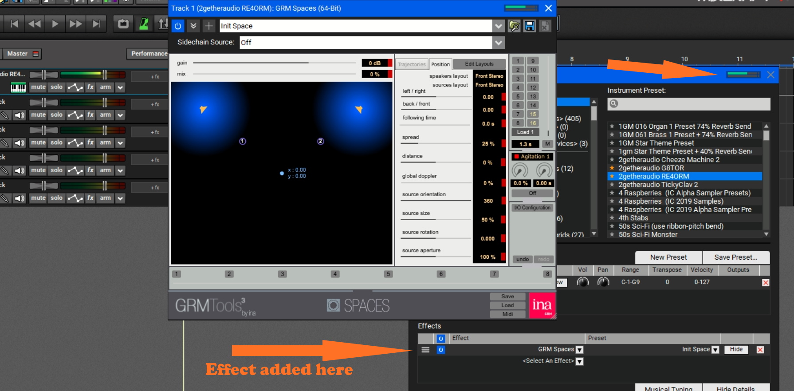Toggle the loop button in transport

point(123,24)
